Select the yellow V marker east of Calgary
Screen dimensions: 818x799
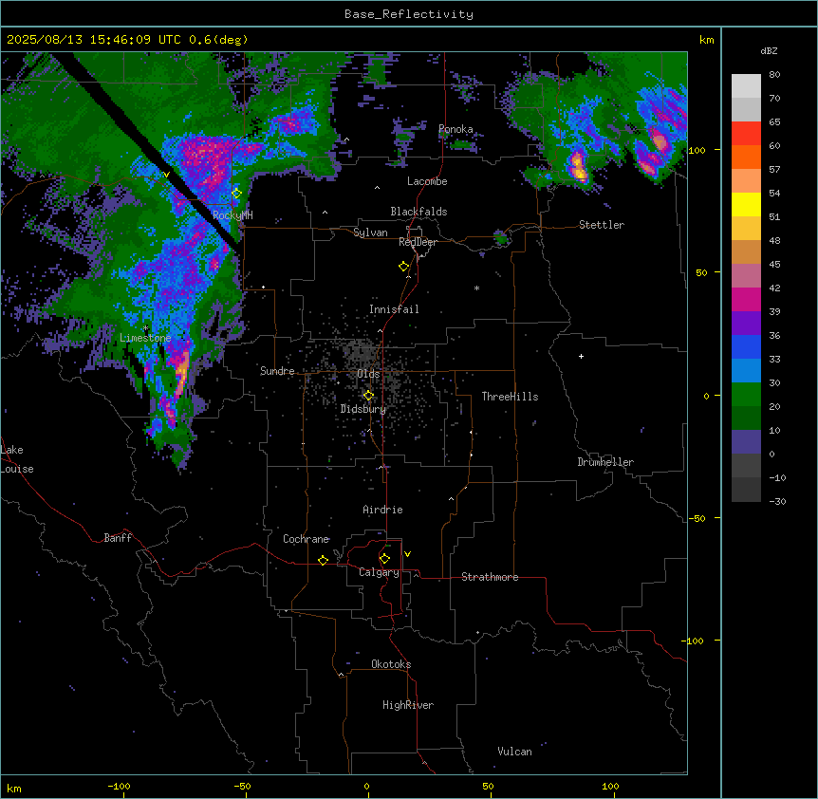tap(407, 554)
